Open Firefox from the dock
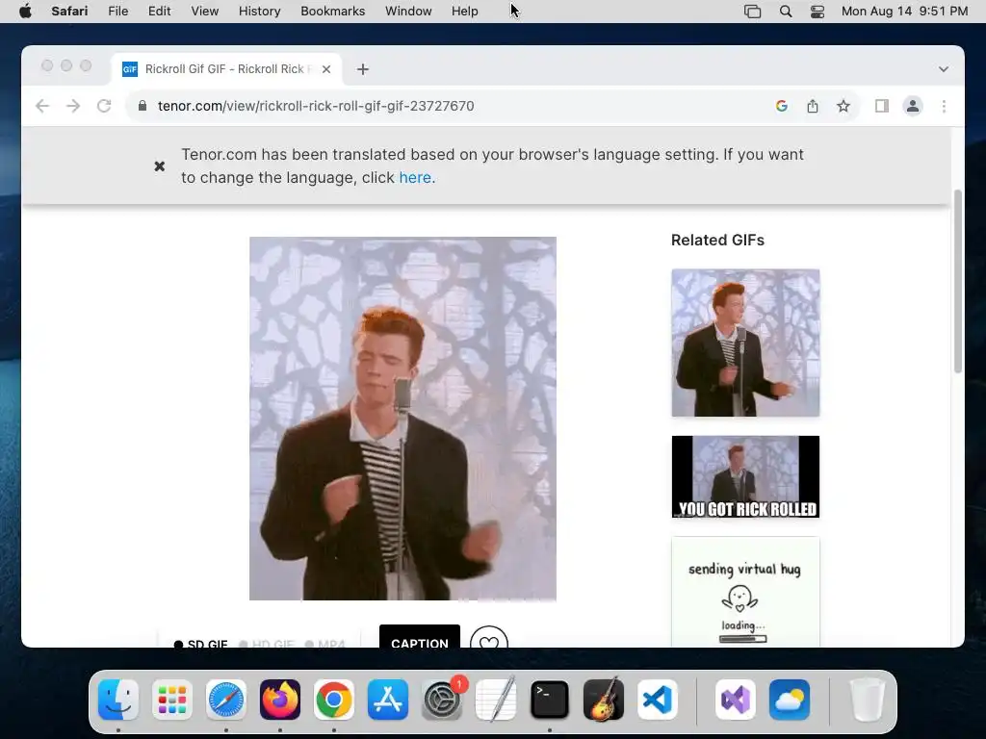The width and height of the screenshot is (986, 739). [x=280, y=700]
